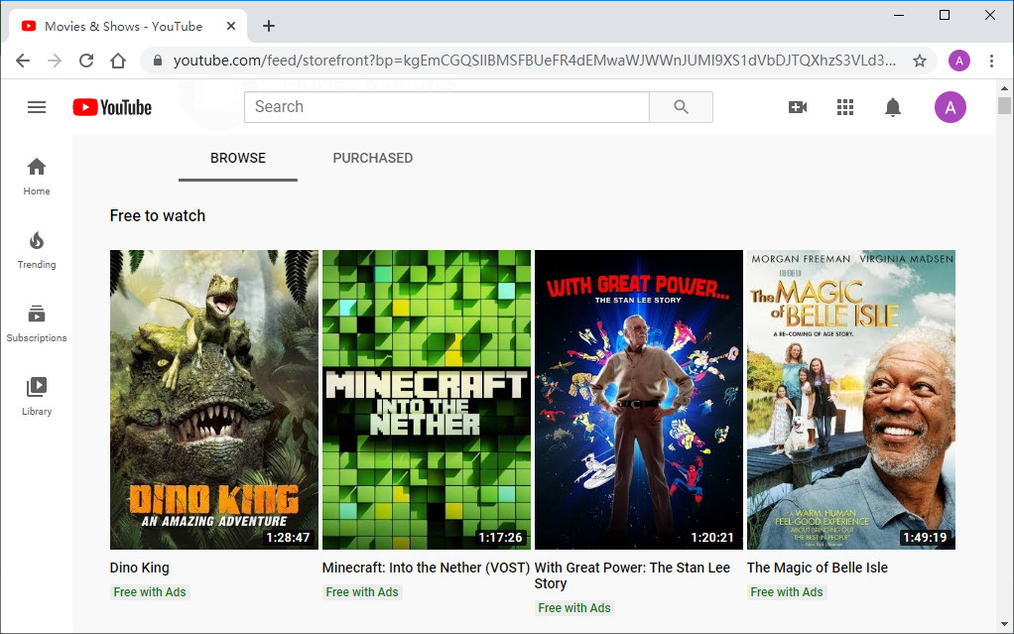1014x634 pixels.
Task: Open Library in the sidebar
Action: coord(37,397)
